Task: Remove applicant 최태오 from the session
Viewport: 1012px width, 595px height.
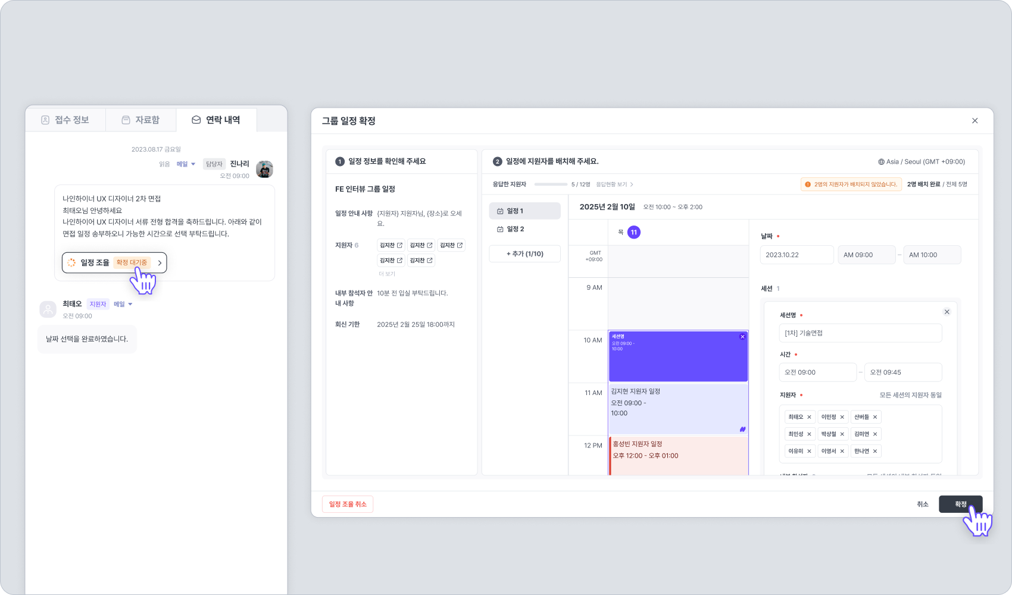Action: 809,417
